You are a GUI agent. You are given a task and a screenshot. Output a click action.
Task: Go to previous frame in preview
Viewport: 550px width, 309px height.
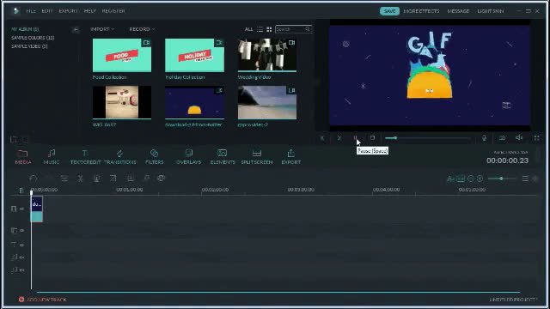[x=323, y=138]
